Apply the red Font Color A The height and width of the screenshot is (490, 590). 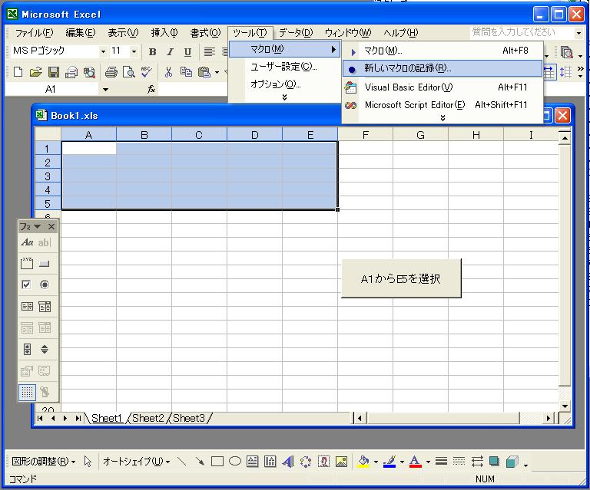pyautogui.click(x=415, y=461)
